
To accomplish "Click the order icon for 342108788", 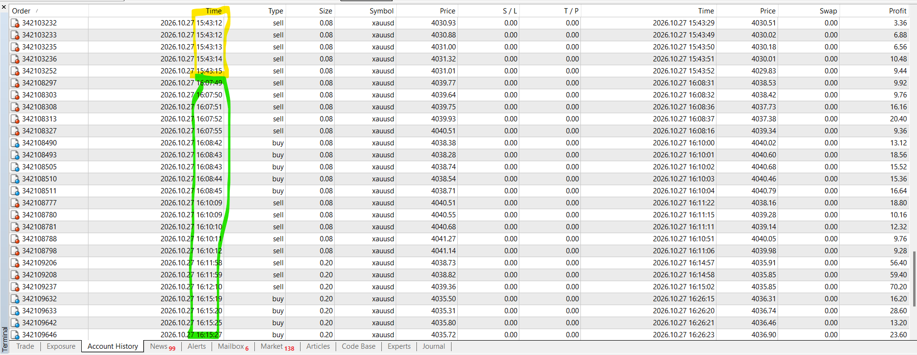I will click(15, 239).
